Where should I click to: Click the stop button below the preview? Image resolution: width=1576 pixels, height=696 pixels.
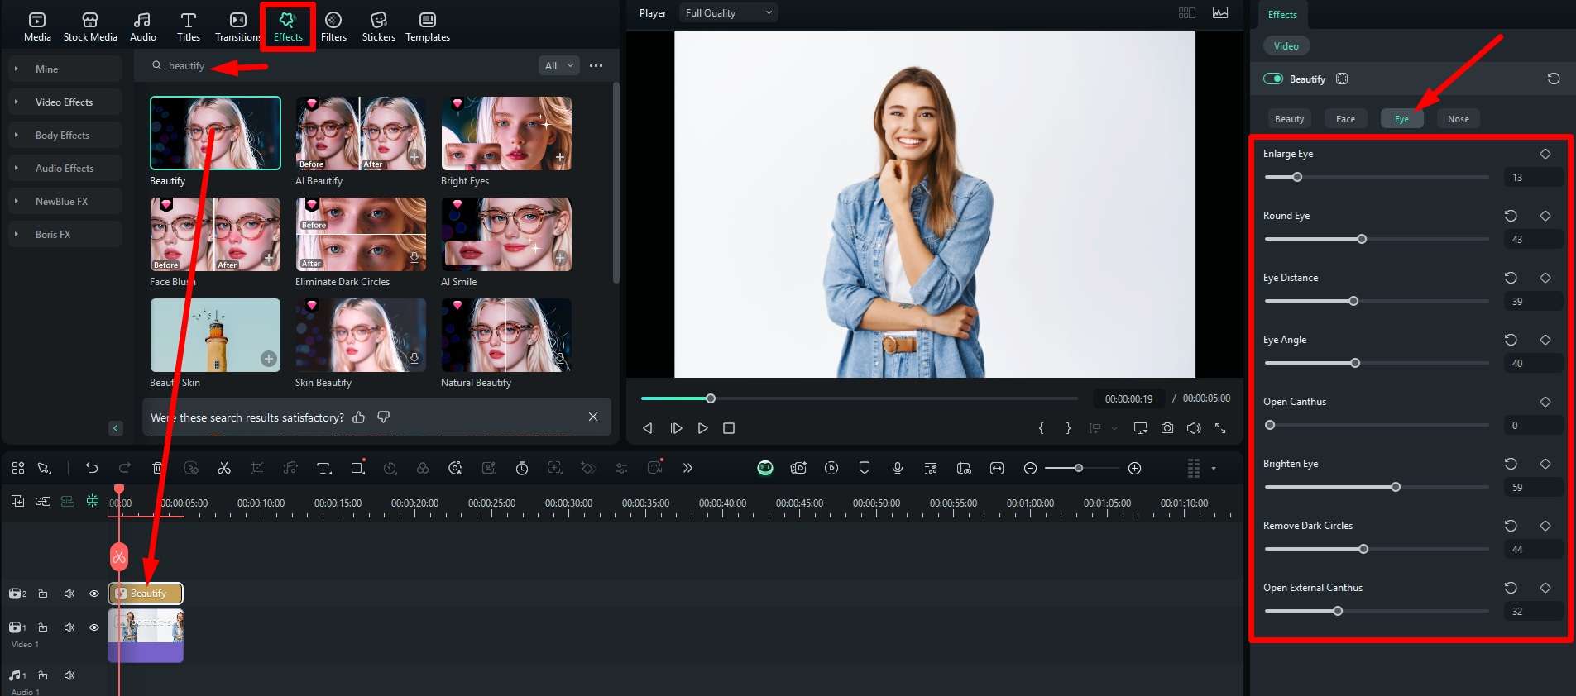[x=729, y=428]
